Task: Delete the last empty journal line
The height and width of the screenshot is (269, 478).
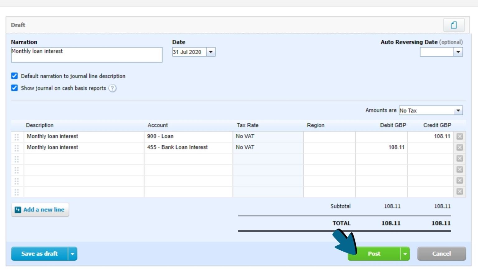Action: (x=460, y=192)
